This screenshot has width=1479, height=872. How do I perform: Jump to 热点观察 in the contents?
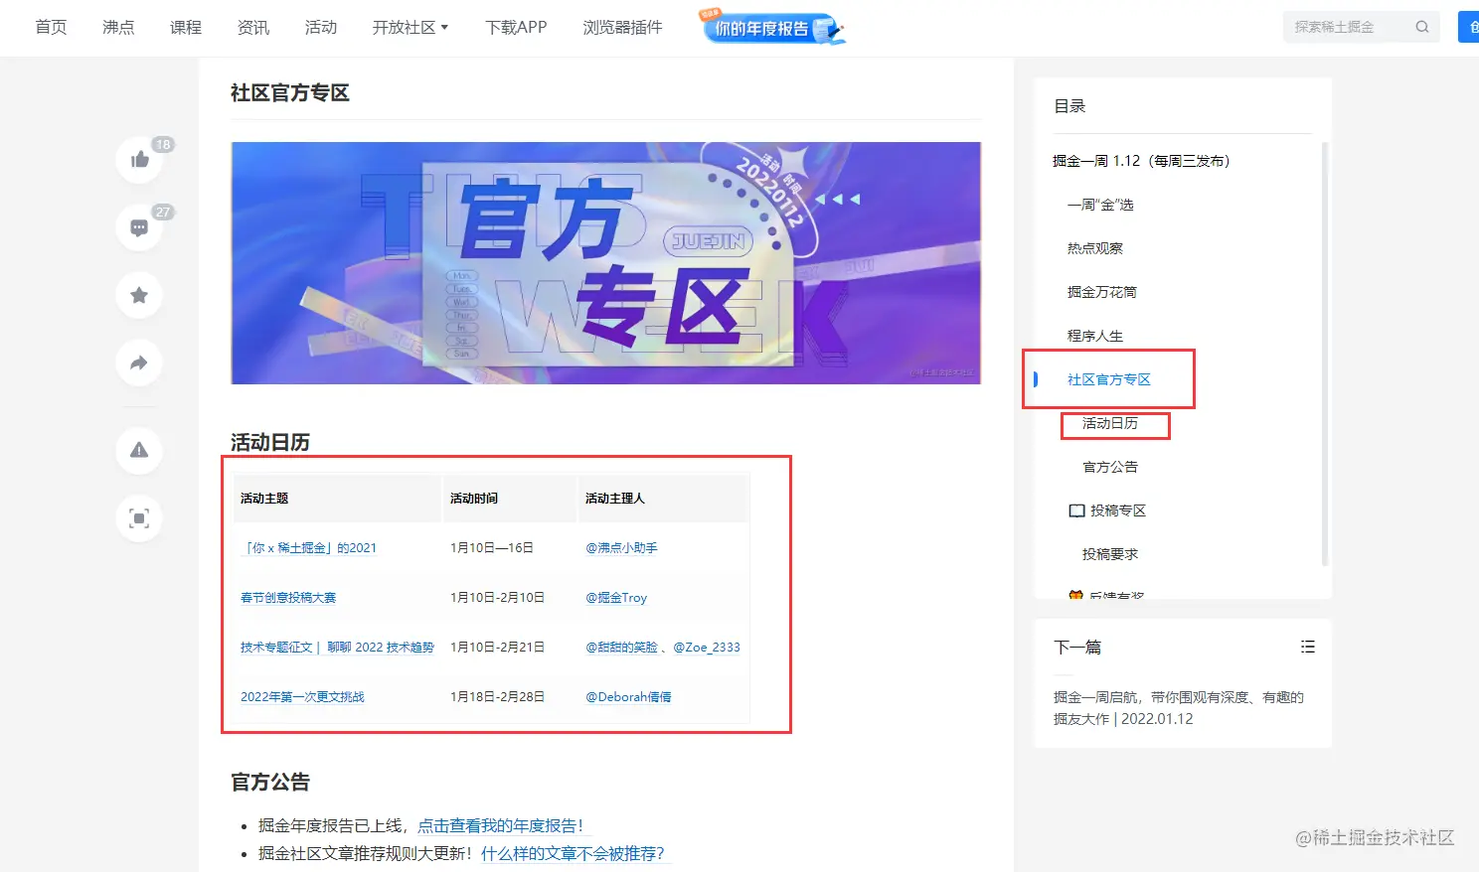[x=1095, y=248]
